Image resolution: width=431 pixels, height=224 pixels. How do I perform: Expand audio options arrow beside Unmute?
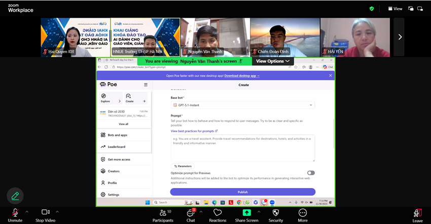pos(27,212)
